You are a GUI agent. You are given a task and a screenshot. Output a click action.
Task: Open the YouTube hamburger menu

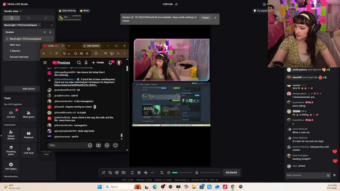45,63
